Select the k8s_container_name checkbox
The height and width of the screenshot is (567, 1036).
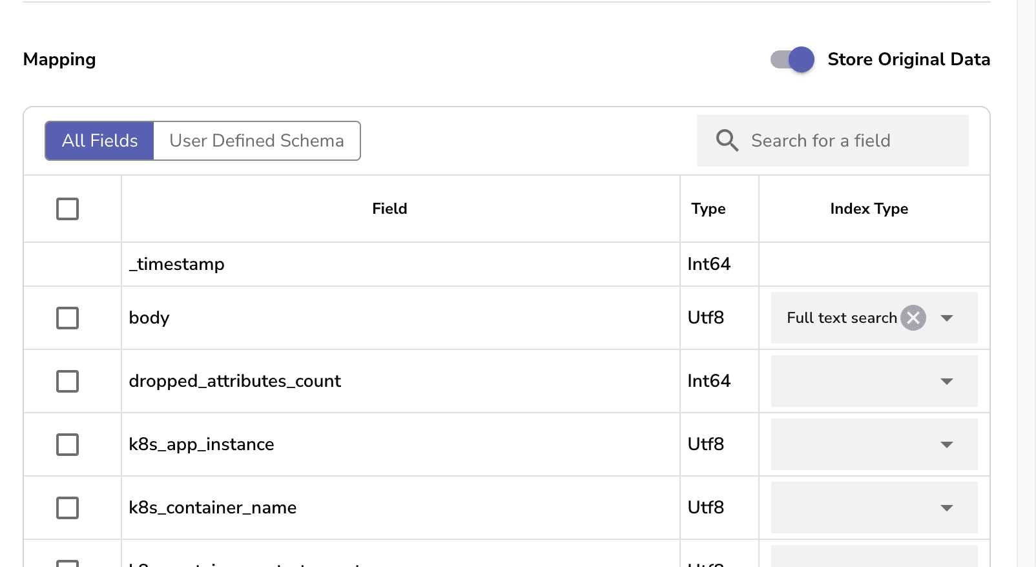67,508
